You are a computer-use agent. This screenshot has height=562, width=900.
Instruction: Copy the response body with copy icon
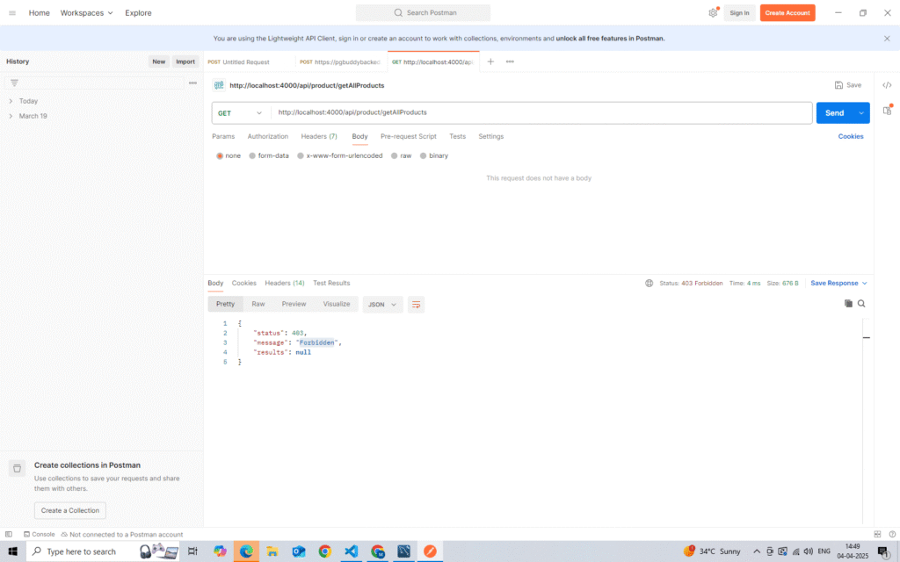(x=848, y=303)
